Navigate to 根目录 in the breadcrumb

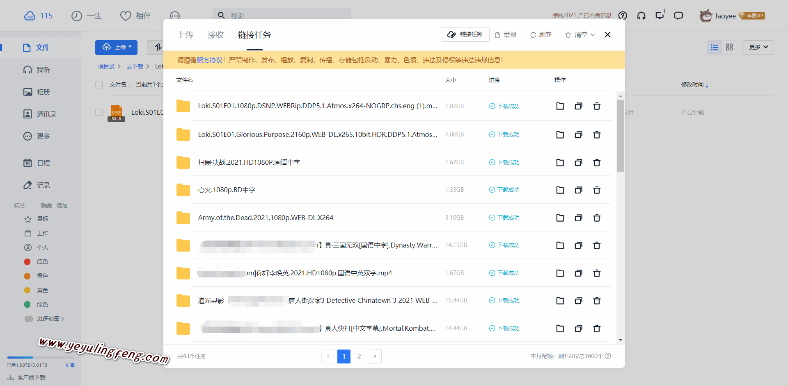pyautogui.click(x=106, y=66)
